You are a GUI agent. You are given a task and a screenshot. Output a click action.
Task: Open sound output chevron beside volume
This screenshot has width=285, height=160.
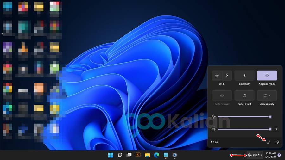coord(276,129)
